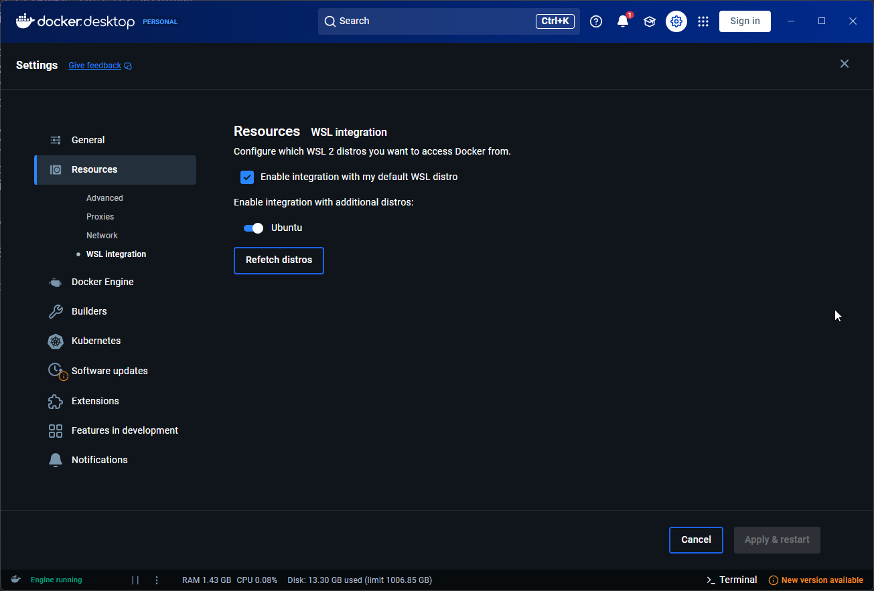The width and height of the screenshot is (874, 591).
Task: Pause the engine via pause icon
Action: (x=135, y=580)
